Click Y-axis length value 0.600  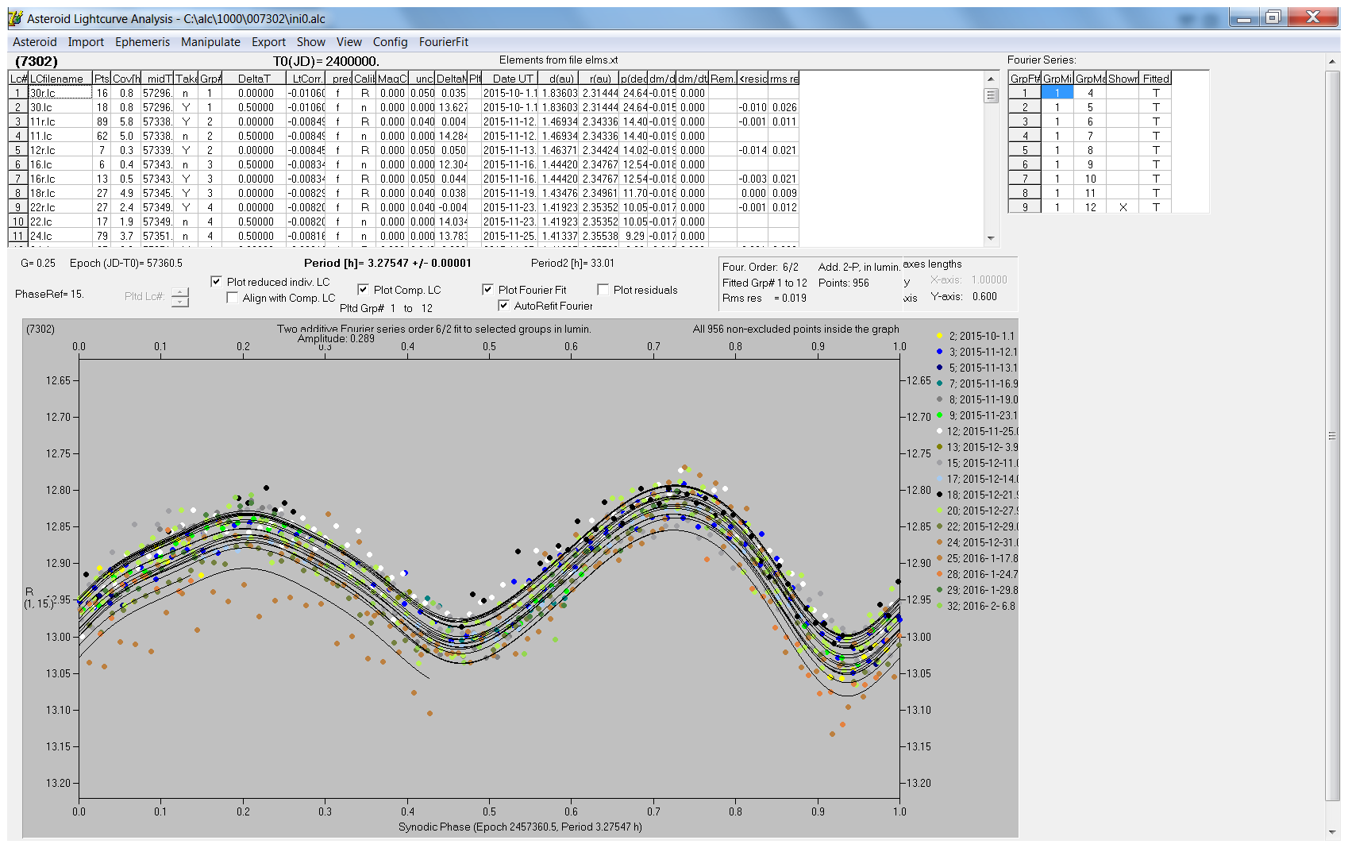984,296
